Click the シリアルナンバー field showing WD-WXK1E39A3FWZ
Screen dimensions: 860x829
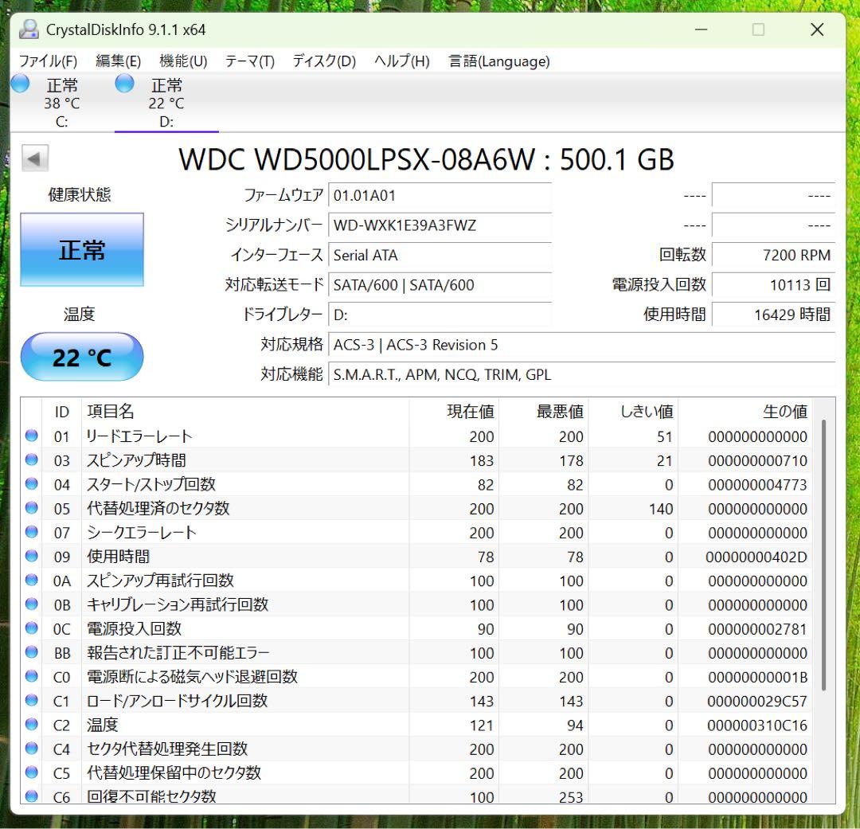point(440,225)
